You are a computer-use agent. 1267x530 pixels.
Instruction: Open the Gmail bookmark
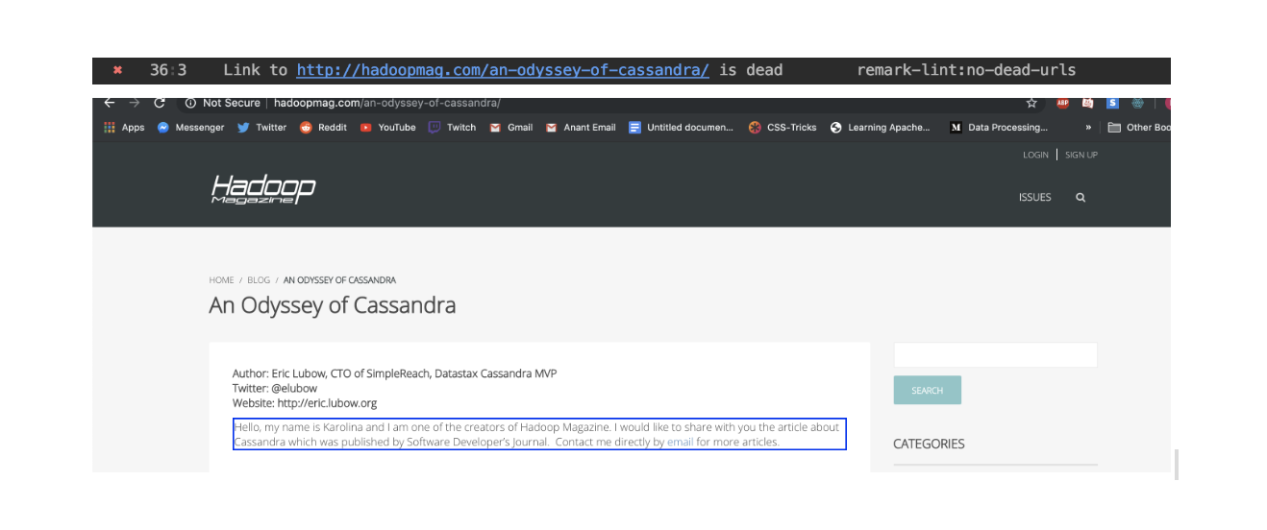[510, 127]
